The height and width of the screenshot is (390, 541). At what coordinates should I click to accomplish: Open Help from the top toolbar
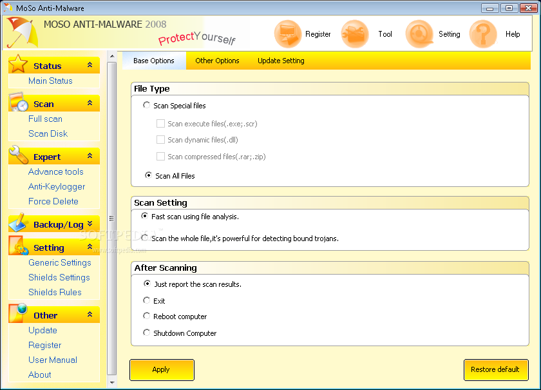(513, 34)
